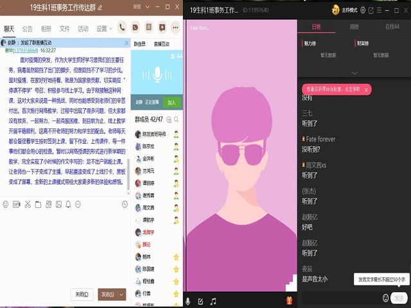Click the GIF button in chat toolbar
Screen dimensions: 411x308
pos(17,205)
